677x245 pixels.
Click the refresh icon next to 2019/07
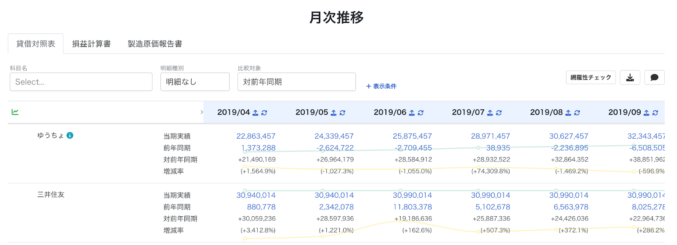click(x=499, y=113)
